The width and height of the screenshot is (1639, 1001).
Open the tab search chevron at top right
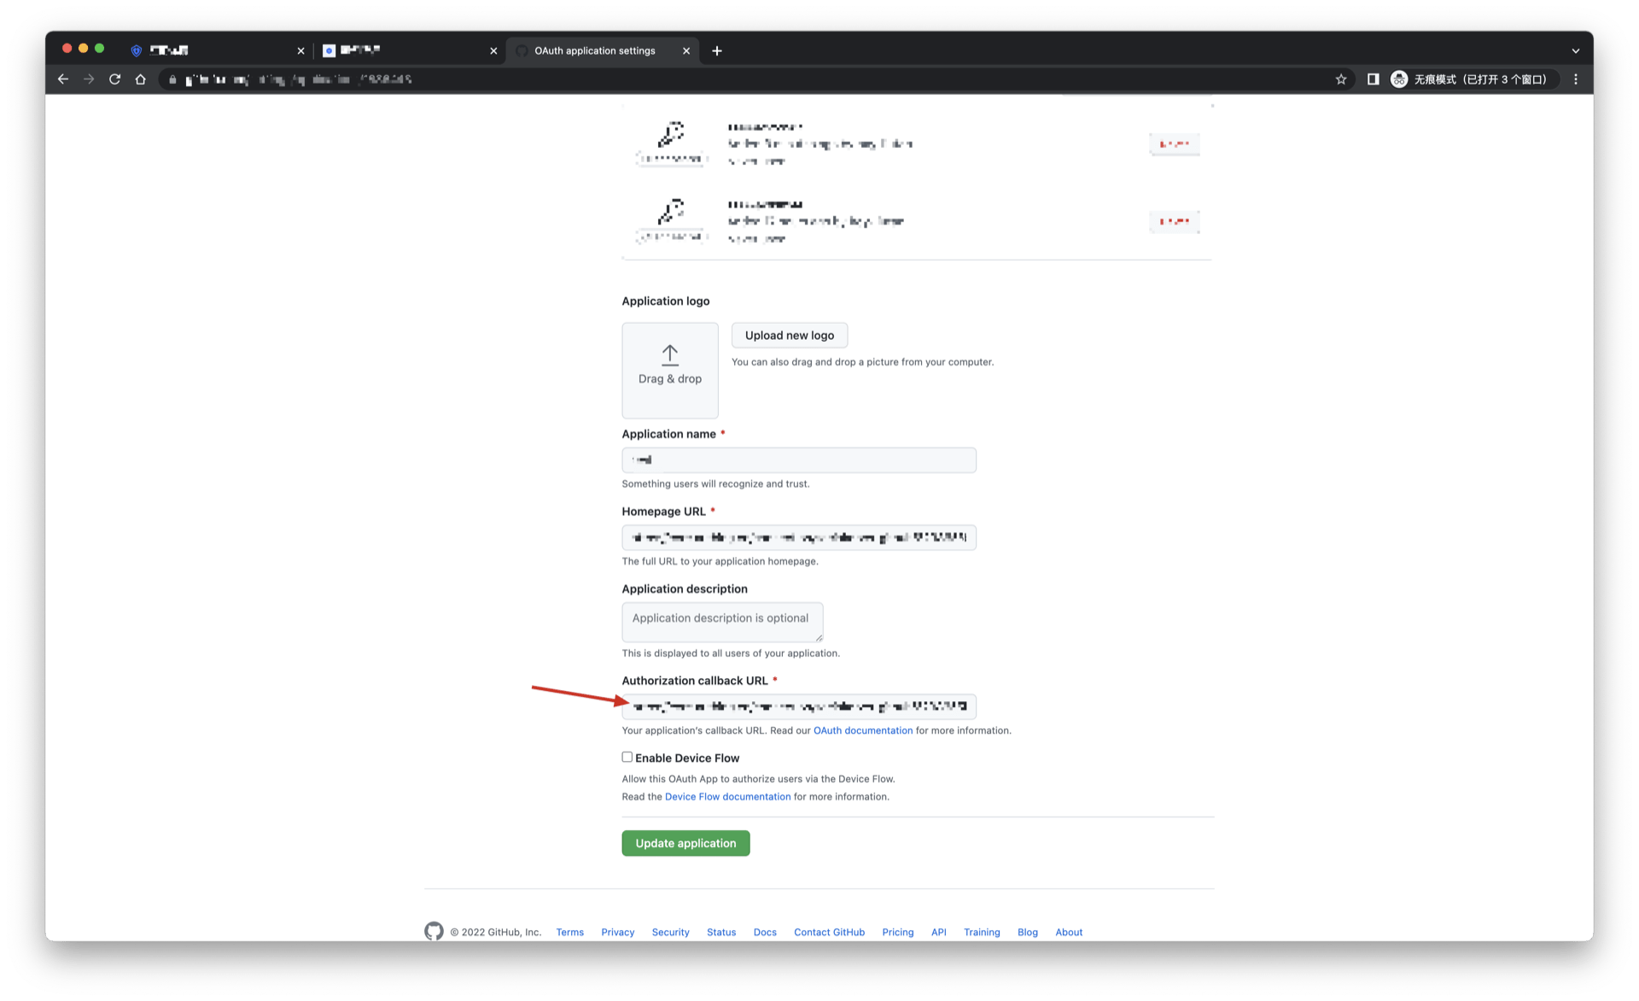tap(1575, 50)
